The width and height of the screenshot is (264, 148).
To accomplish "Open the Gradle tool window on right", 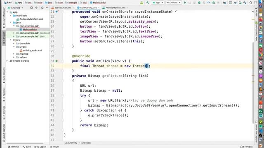I will pos(256,12).
